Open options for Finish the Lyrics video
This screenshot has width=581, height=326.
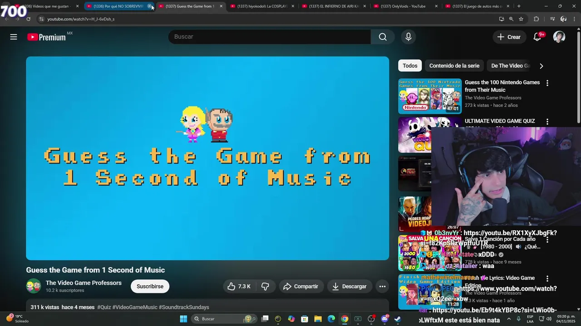click(547, 278)
